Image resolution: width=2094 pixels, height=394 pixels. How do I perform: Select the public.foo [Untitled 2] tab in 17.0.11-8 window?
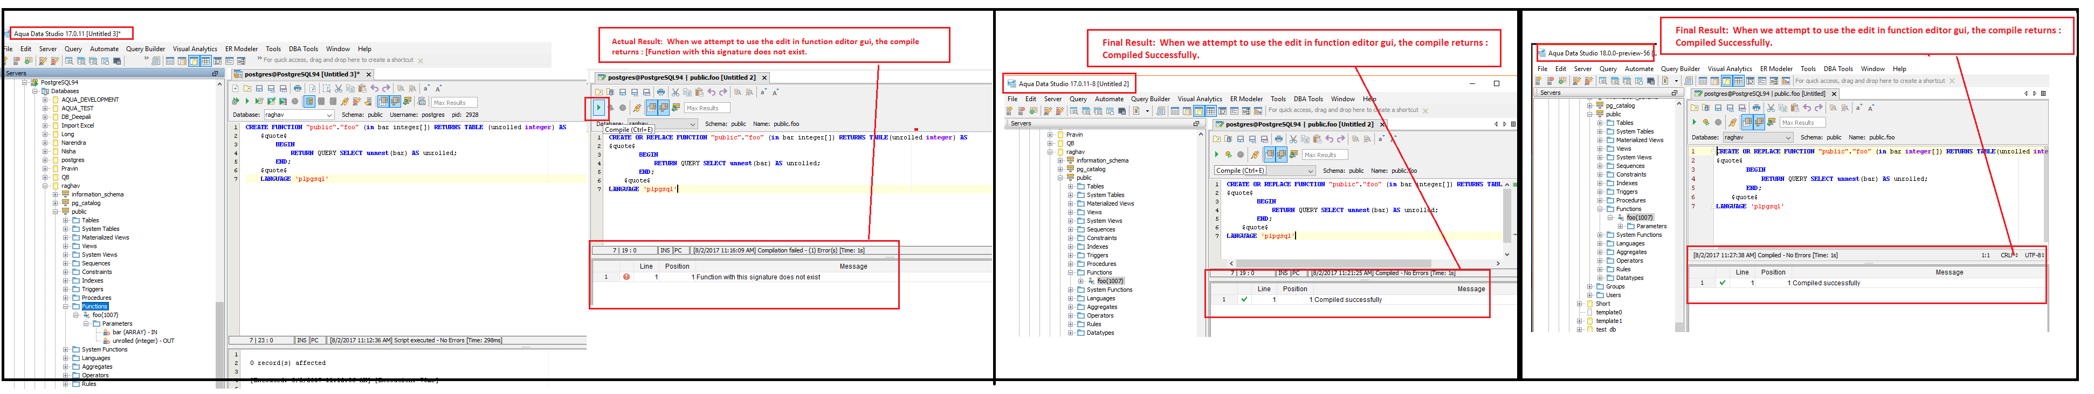[x=1300, y=124]
